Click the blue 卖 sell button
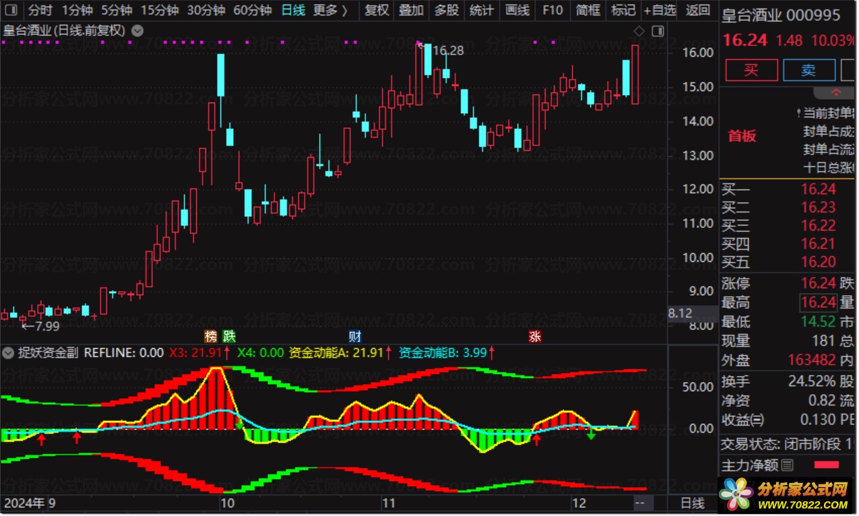 pyautogui.click(x=808, y=70)
